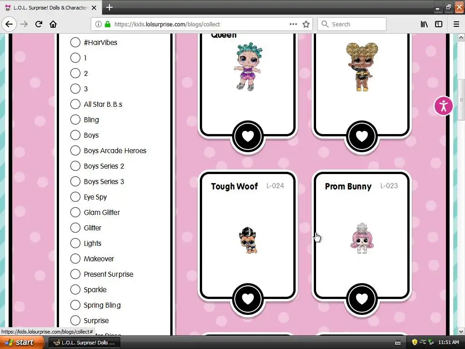Open the browser home page
The image size is (465, 349).
pyautogui.click(x=53, y=24)
